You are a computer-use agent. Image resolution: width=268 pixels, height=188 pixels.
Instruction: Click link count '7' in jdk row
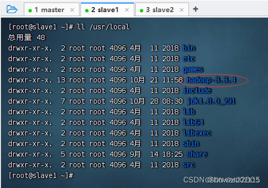[63, 101]
